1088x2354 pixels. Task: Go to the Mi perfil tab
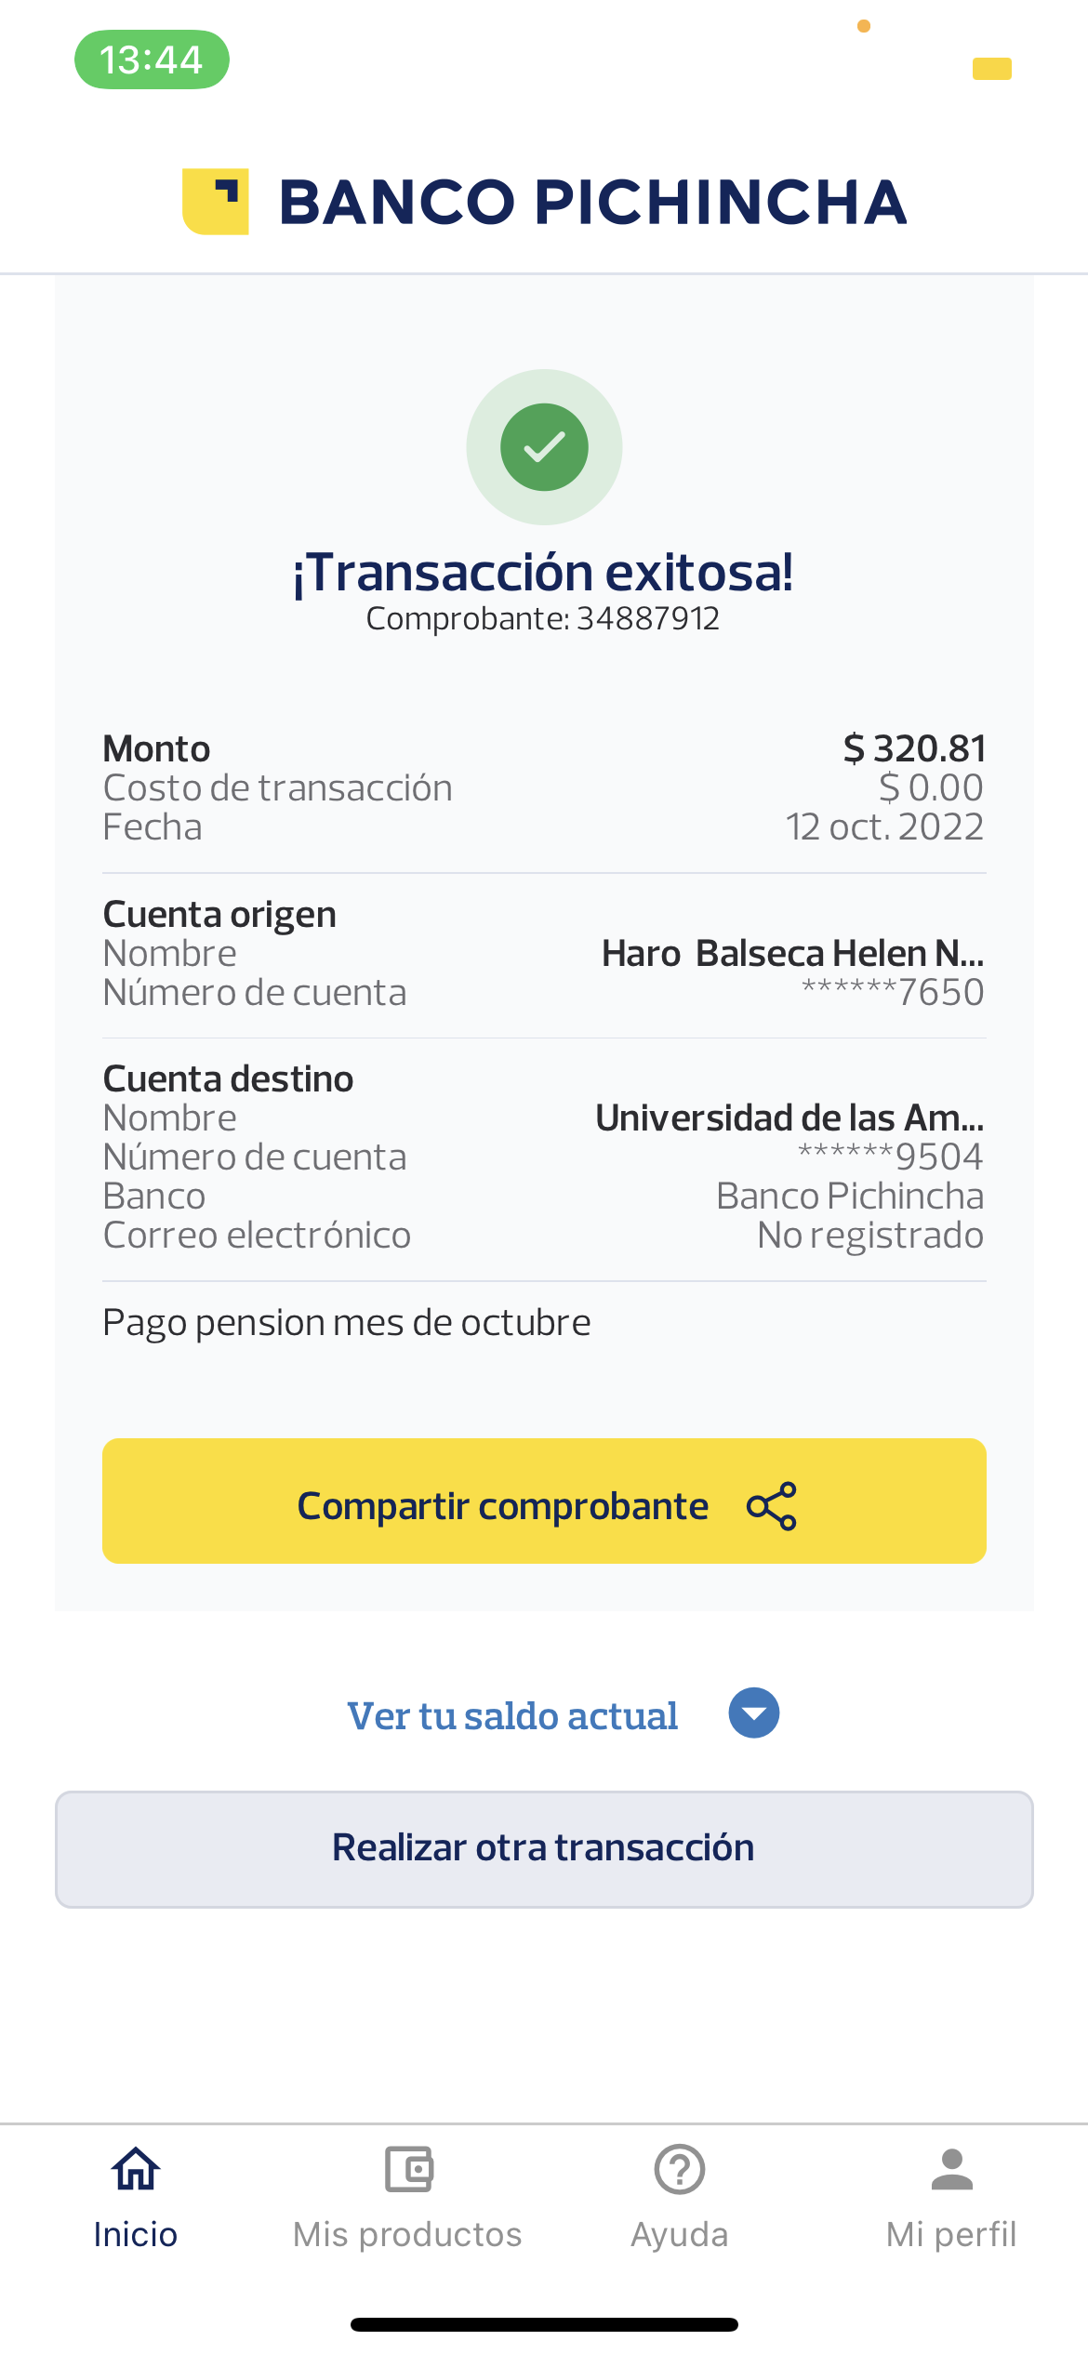pos(951,2234)
